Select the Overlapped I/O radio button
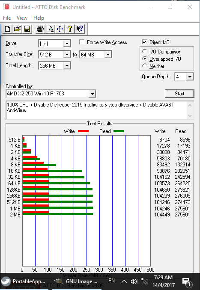This screenshot has width=200, height=290. (144, 59)
